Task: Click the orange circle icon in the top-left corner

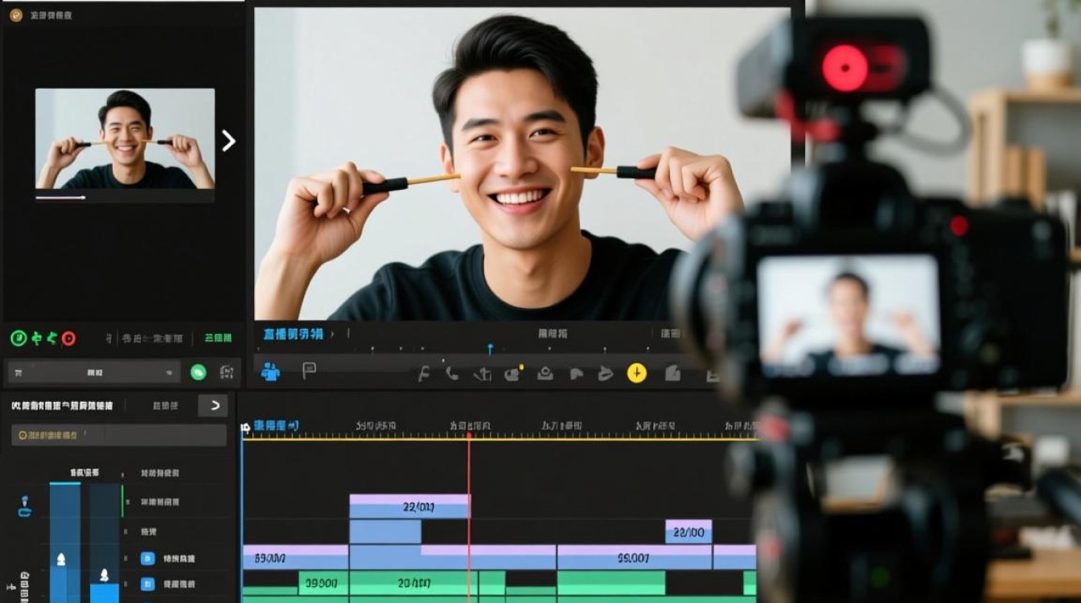Action: click(x=15, y=15)
